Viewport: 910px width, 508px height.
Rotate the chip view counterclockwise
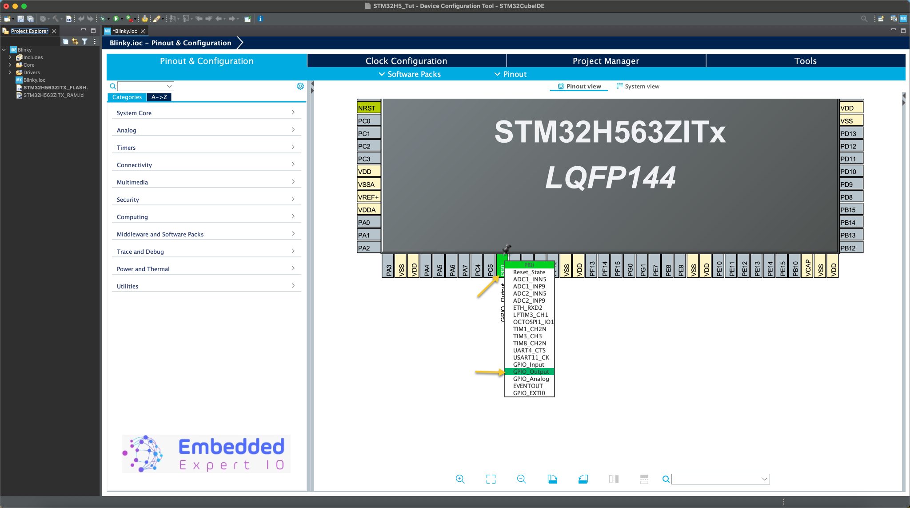[x=583, y=479]
